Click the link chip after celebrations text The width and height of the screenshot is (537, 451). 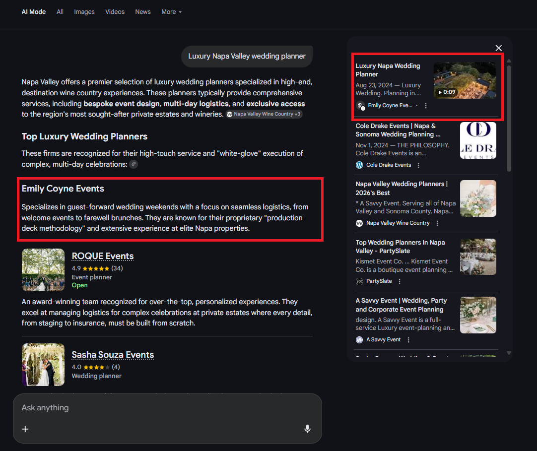point(134,164)
